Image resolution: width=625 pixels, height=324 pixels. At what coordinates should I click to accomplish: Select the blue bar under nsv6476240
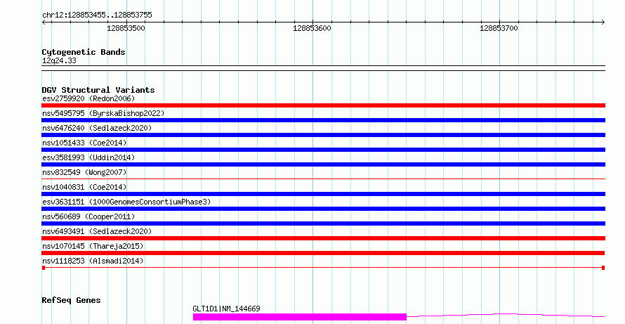[x=323, y=135]
